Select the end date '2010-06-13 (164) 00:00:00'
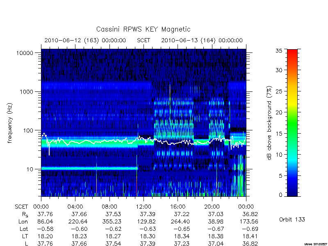This screenshot has width=328, height=246. 202,40
